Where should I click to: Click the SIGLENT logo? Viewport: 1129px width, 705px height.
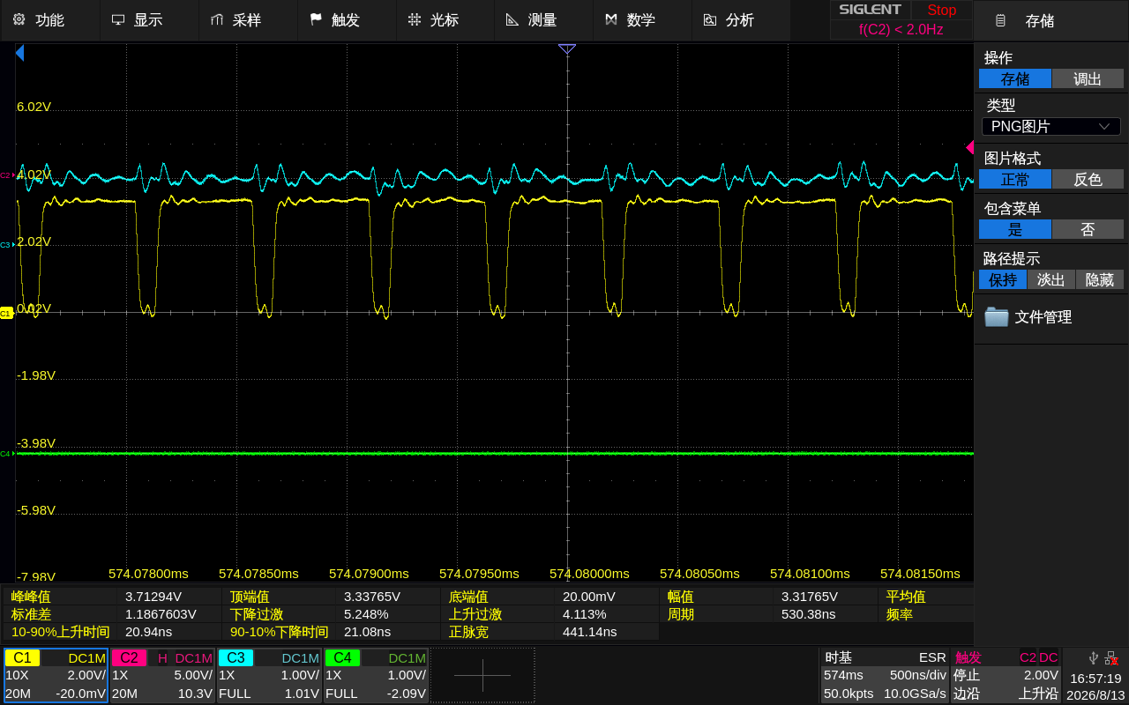pos(870,10)
